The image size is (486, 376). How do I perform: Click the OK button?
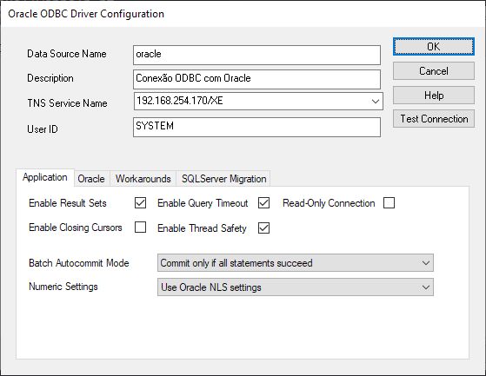(434, 47)
